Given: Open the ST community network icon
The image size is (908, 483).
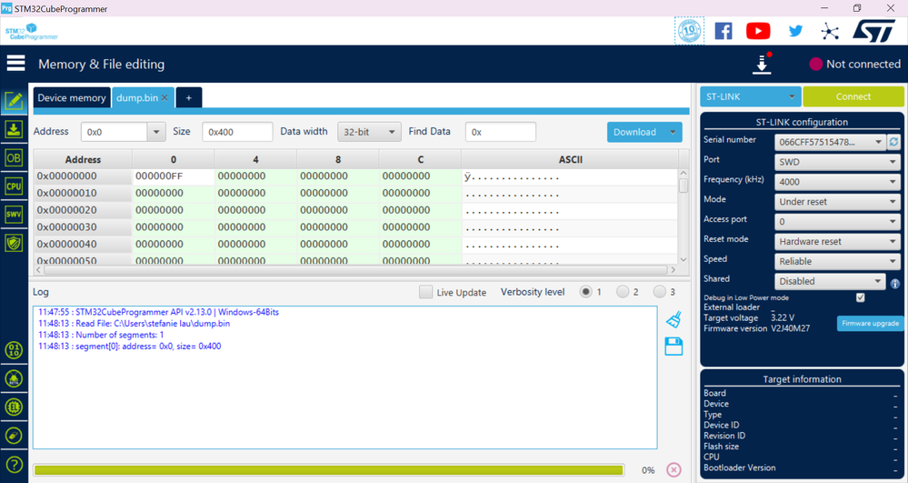Looking at the screenshot, I should [x=830, y=31].
